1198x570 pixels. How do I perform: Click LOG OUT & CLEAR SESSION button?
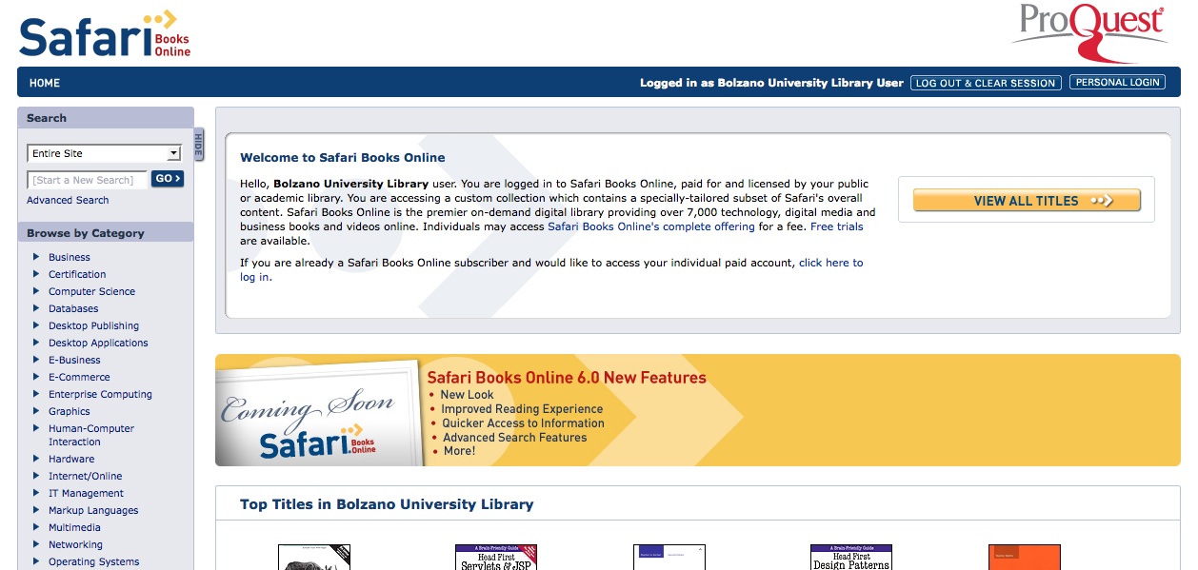click(987, 83)
